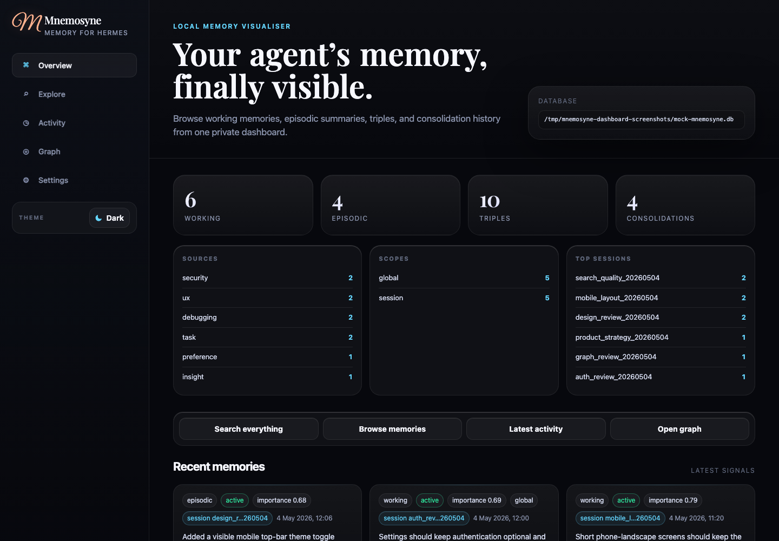Image resolution: width=779 pixels, height=541 pixels.
Task: Click the session design_r...260504 chip
Action: click(227, 518)
